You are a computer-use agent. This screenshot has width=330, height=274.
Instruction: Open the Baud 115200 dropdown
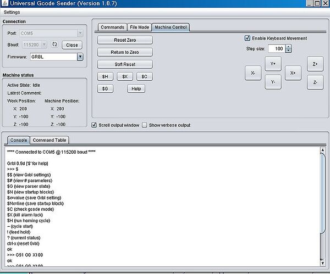coord(44,44)
